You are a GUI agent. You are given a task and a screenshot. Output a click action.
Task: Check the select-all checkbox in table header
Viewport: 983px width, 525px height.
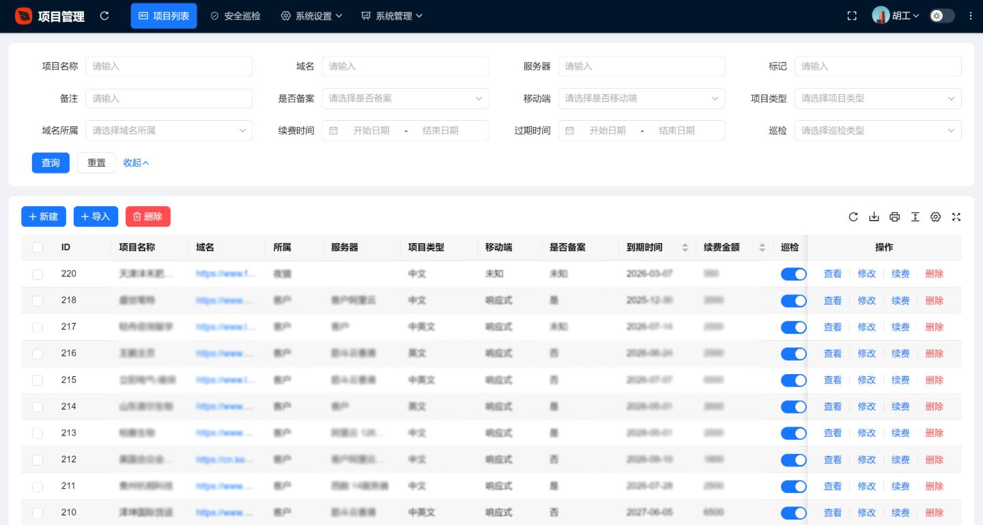point(38,248)
